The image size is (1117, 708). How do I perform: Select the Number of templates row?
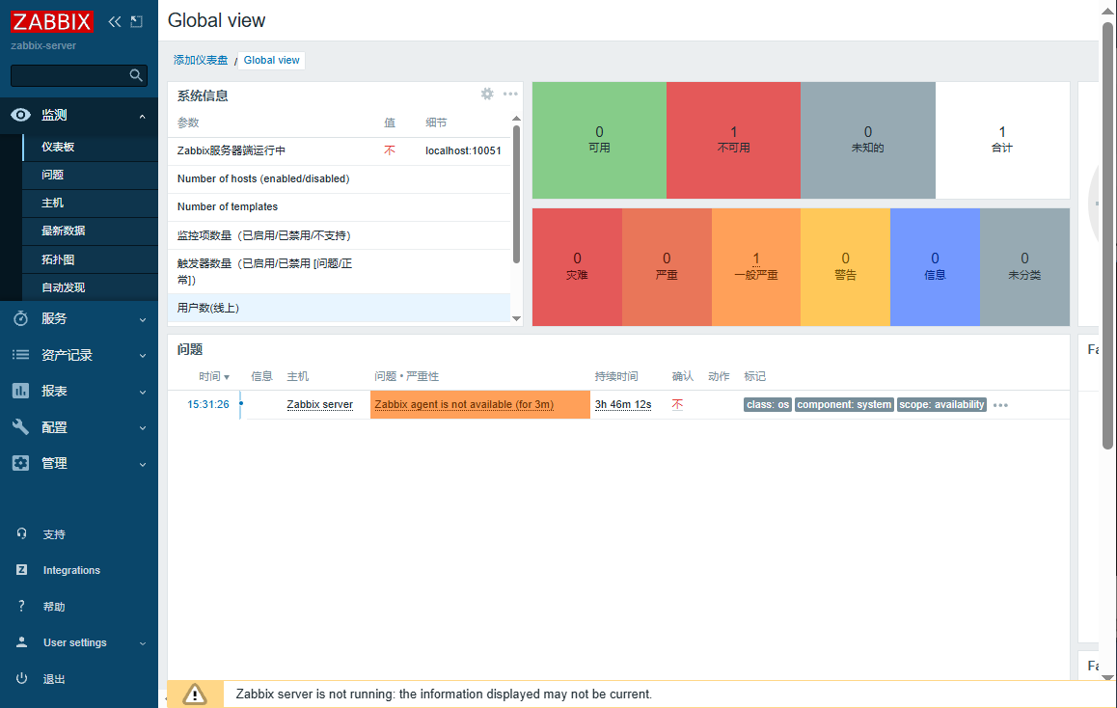coord(340,207)
